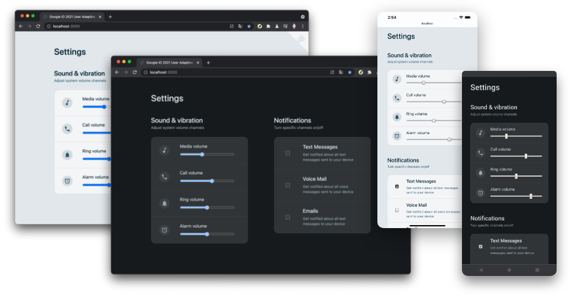Click reload button in front dark browser

[x=134, y=72]
